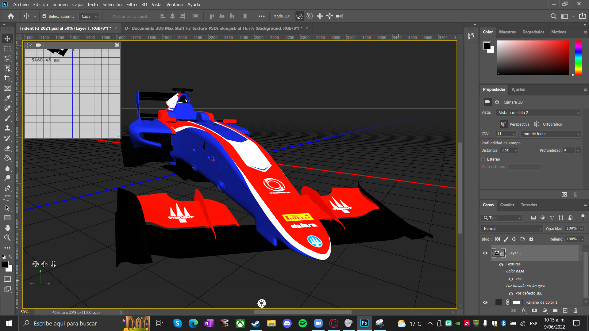Open the CDV value dropdown arrow
Viewport: 589px width, 331px height.
click(514, 134)
